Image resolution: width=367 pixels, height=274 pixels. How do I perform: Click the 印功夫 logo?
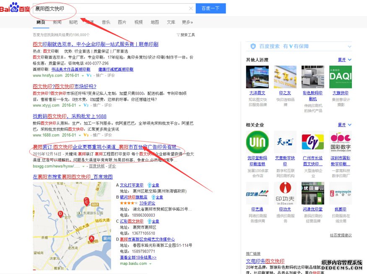coord(285,193)
